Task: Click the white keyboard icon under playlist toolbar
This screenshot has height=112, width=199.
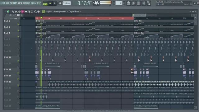Action: pos(18,15)
